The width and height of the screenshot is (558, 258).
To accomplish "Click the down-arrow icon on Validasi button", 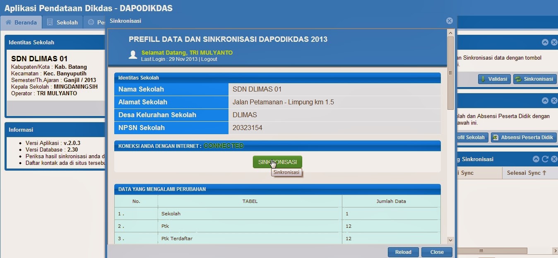I will (x=483, y=79).
